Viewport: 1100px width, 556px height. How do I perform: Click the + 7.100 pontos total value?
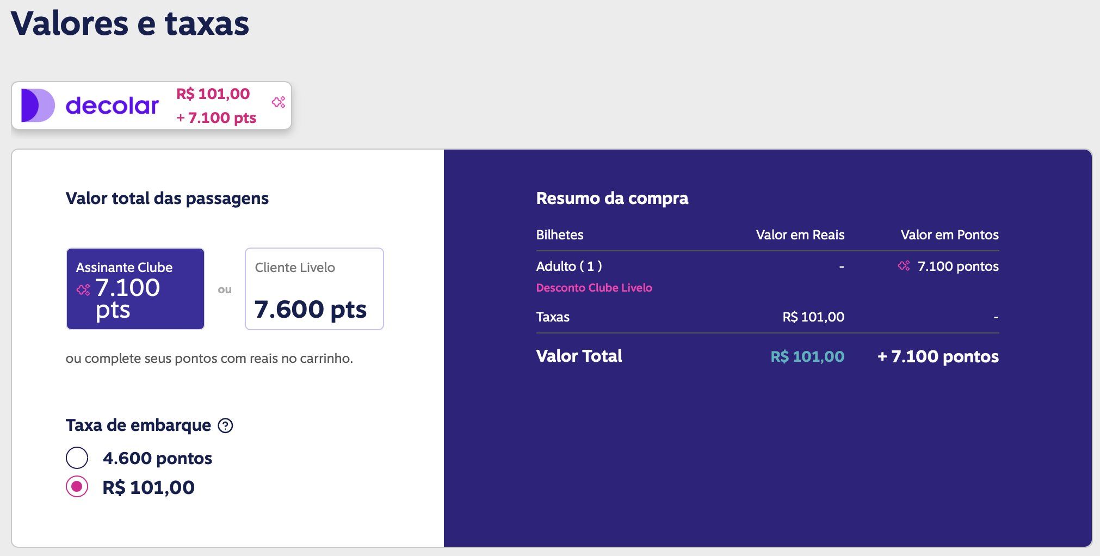click(x=938, y=356)
